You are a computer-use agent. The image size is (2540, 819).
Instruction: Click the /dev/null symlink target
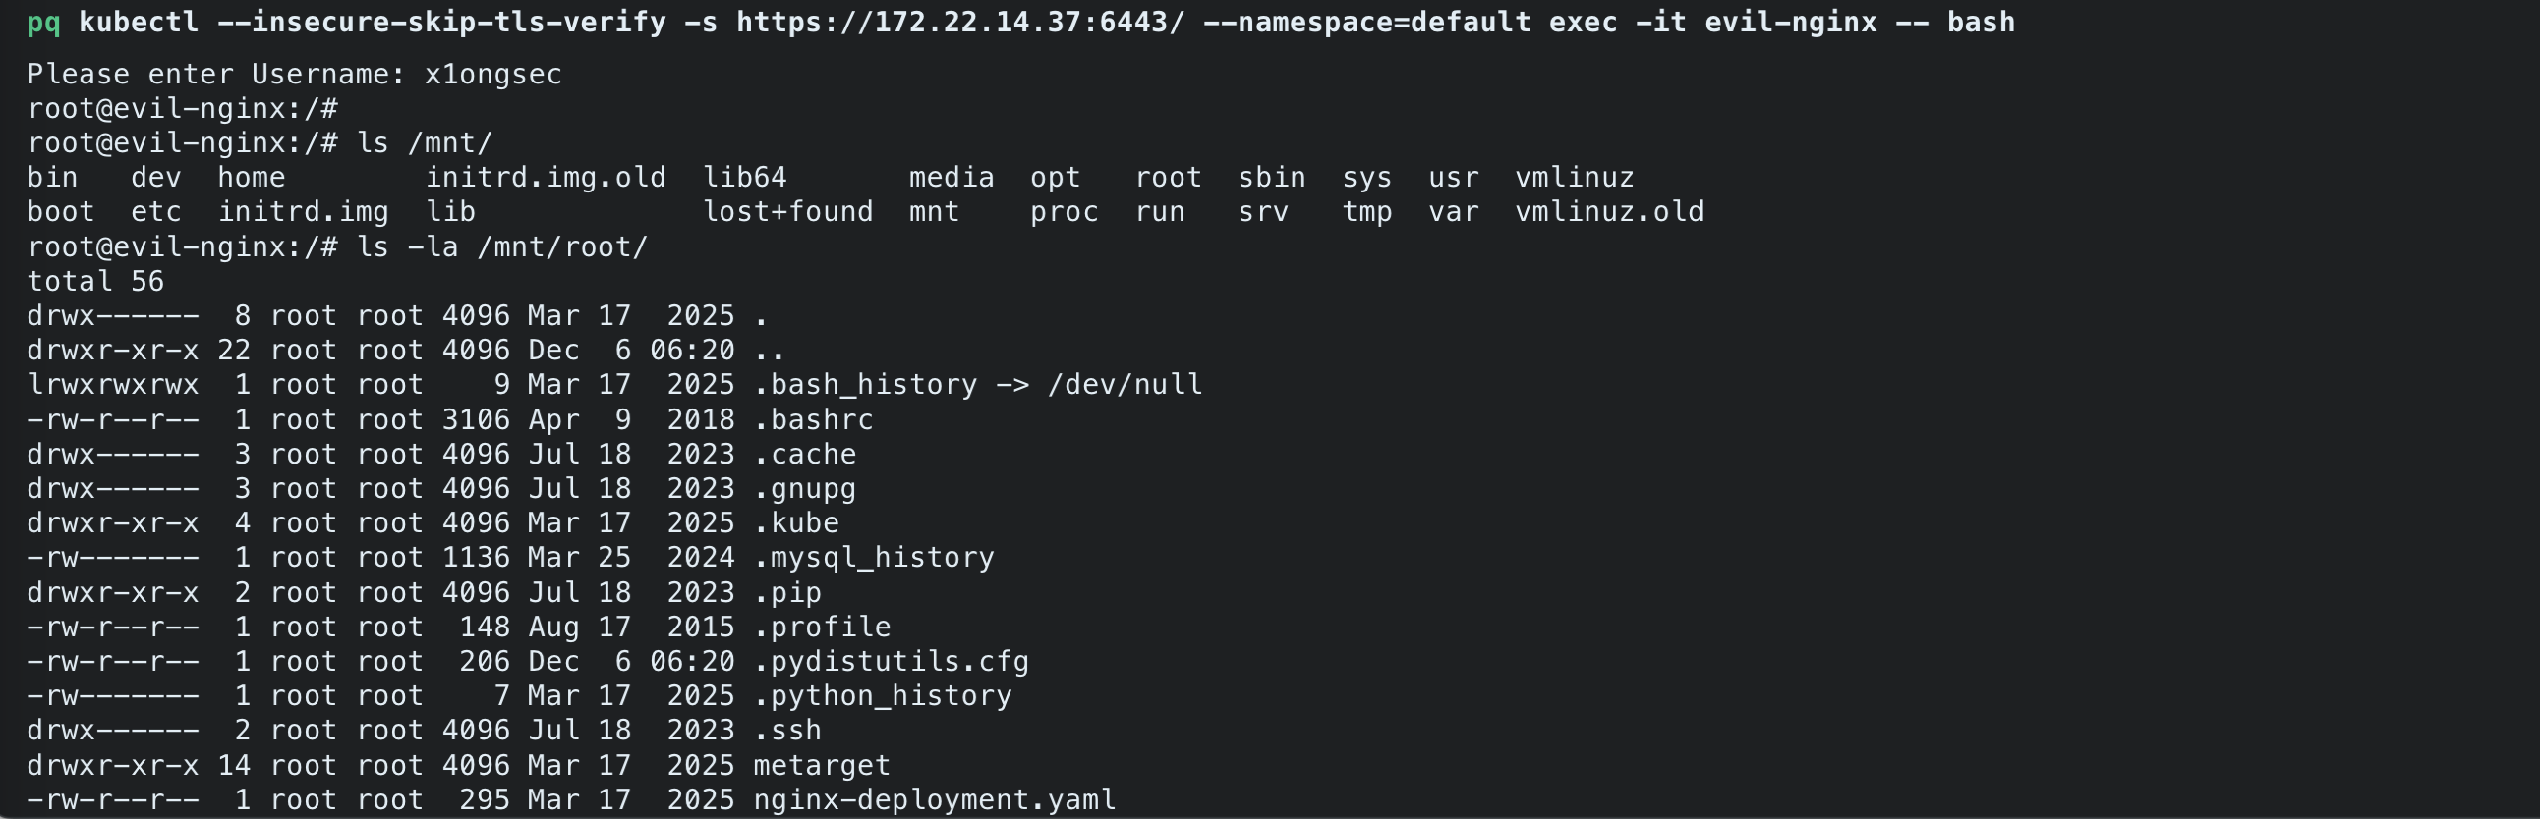point(1126,384)
